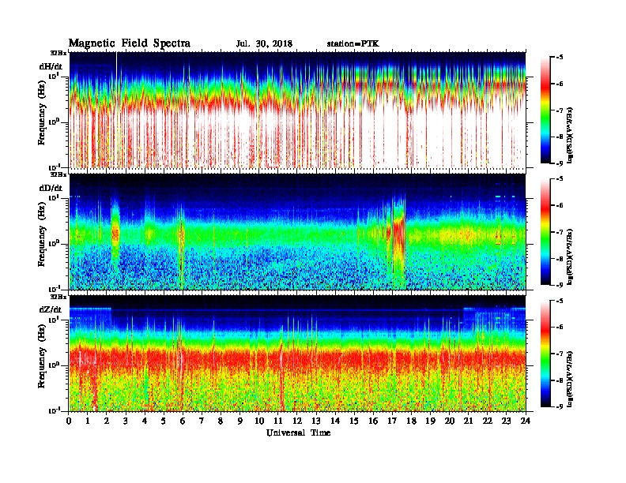Click the 'Magnetic Field Spectra' title
The height and width of the screenshot is (483, 626).
[130, 43]
